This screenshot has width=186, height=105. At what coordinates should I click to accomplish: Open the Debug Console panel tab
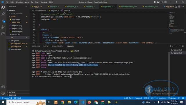pos(58,46)
